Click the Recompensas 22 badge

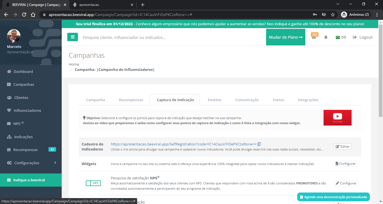(52, 150)
